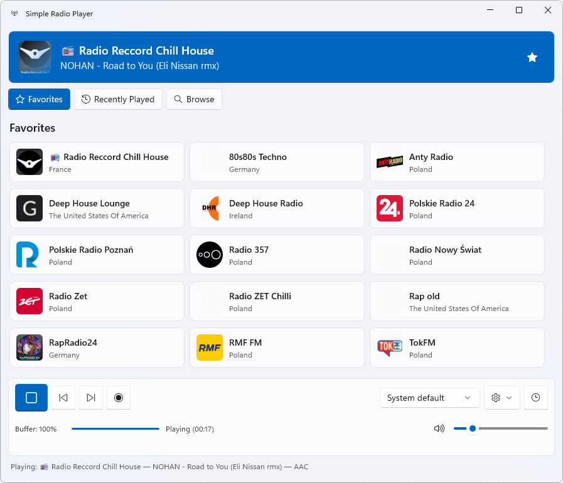Select Rap old station
Viewport: 563px width, 483px height.
tap(457, 301)
